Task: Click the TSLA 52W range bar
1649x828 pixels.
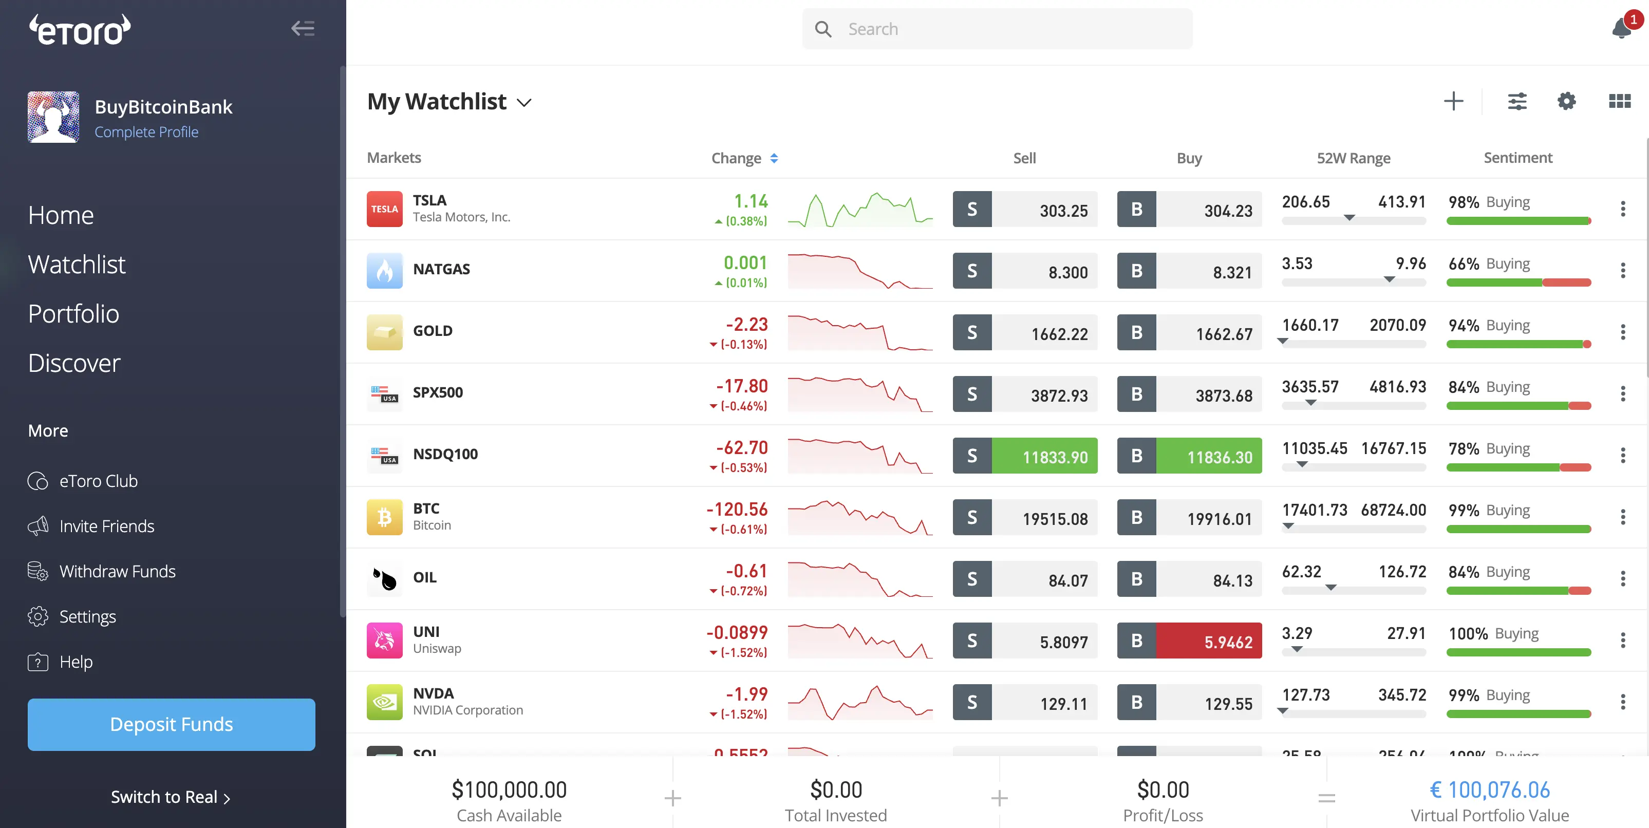Action: 1354,220
